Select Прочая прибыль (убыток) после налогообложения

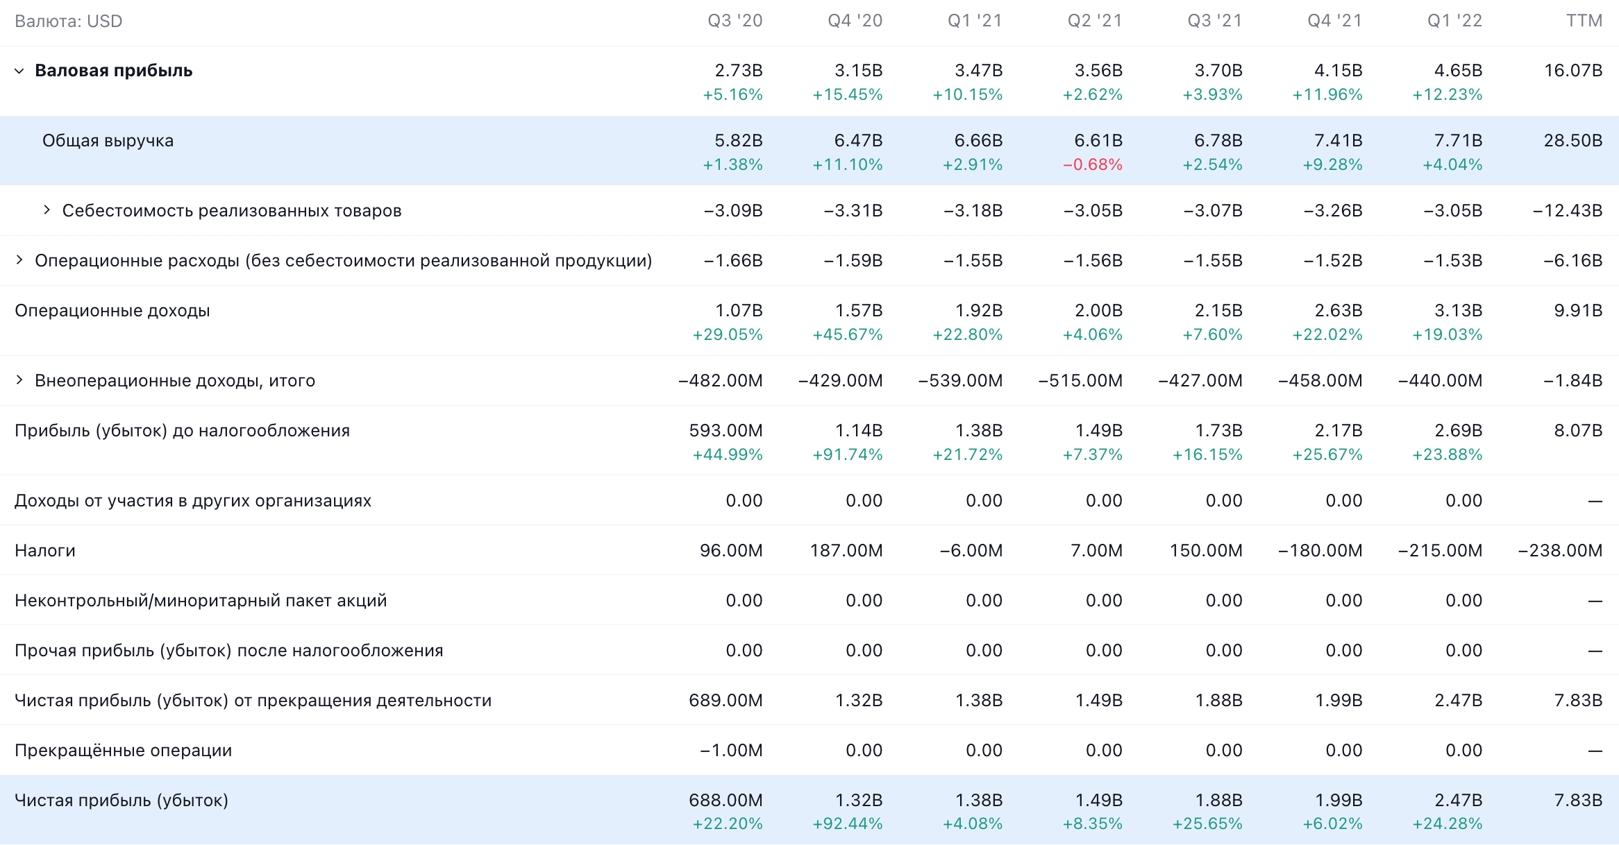pos(229,650)
